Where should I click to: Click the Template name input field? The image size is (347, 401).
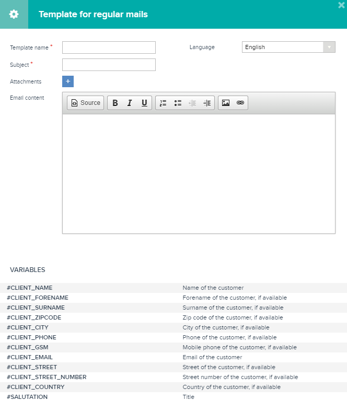(x=109, y=48)
